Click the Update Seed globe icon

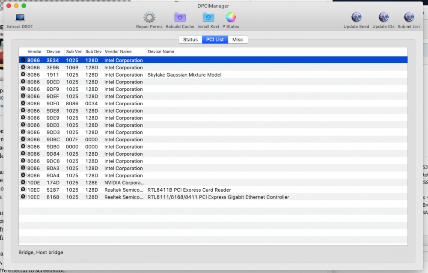click(x=356, y=18)
